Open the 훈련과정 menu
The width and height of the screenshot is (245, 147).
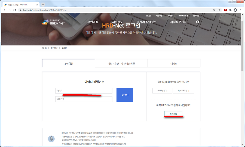pyautogui.click(x=93, y=22)
